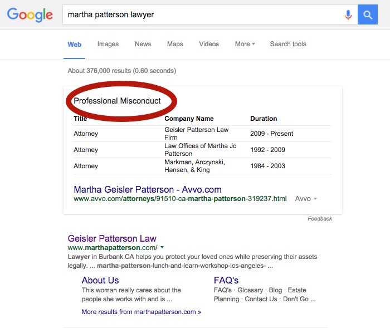Click the 'About 376,000 results' text
This screenshot has height=328, width=390.
click(x=122, y=71)
